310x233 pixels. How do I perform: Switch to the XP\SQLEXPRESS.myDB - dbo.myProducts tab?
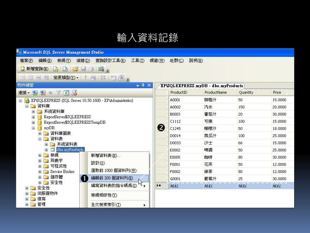201,86
